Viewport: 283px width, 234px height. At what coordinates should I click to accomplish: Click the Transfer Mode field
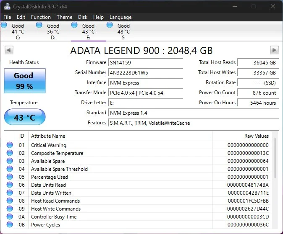click(x=145, y=93)
